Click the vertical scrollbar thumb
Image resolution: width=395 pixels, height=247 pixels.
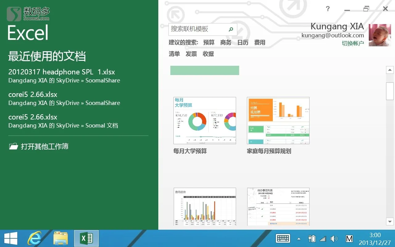click(390, 91)
